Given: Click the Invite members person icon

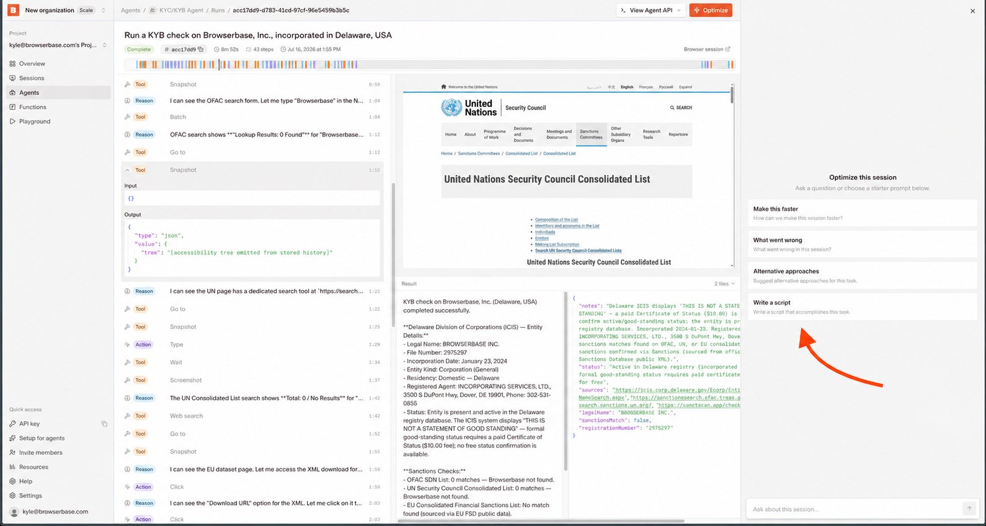Looking at the screenshot, I should coord(12,452).
